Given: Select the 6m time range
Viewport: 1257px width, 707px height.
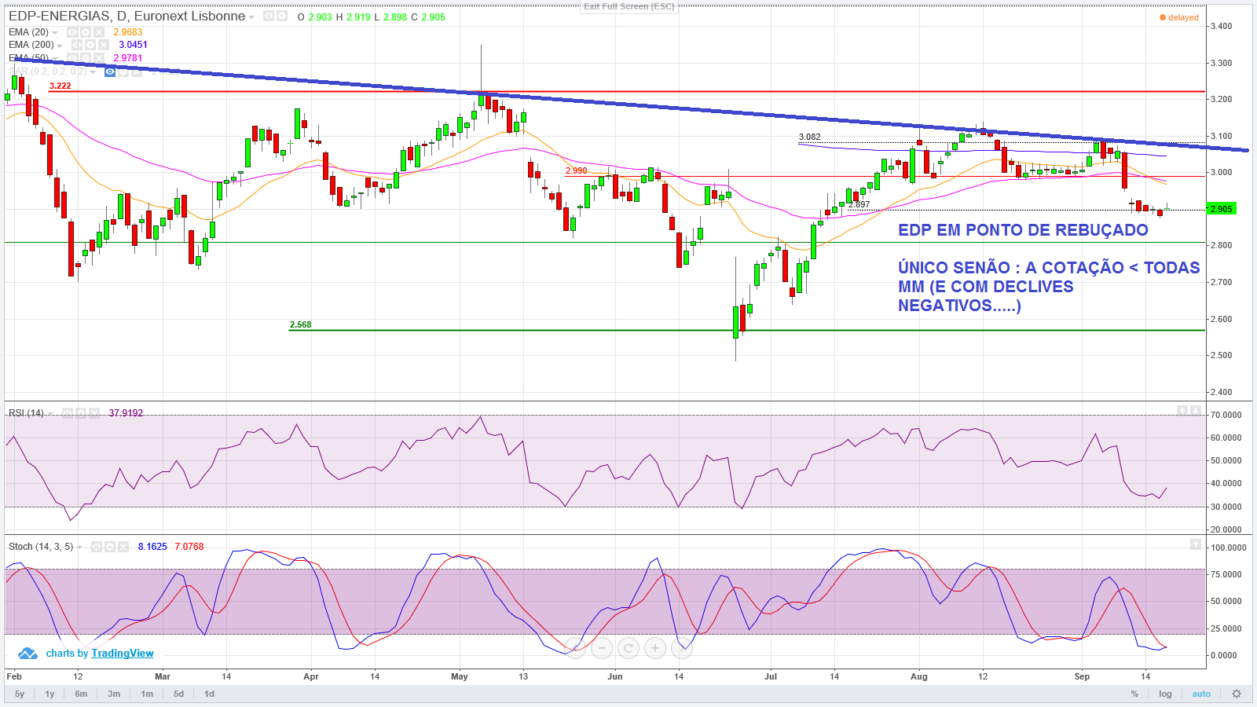Looking at the screenshot, I should [x=81, y=694].
